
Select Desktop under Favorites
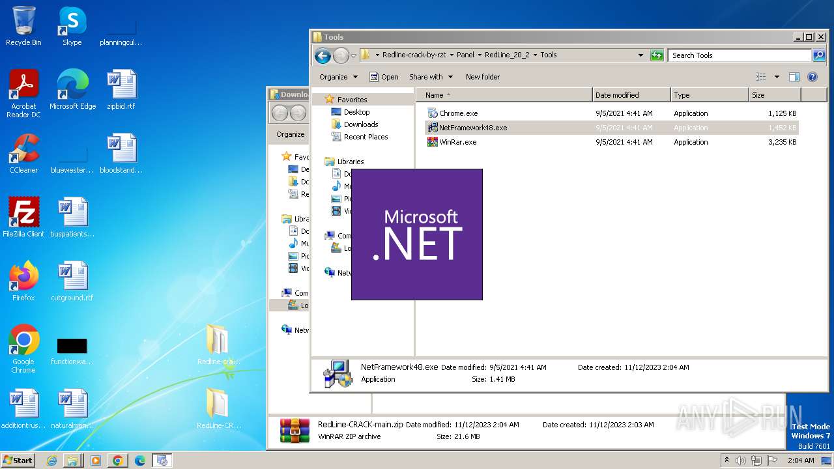[356, 112]
